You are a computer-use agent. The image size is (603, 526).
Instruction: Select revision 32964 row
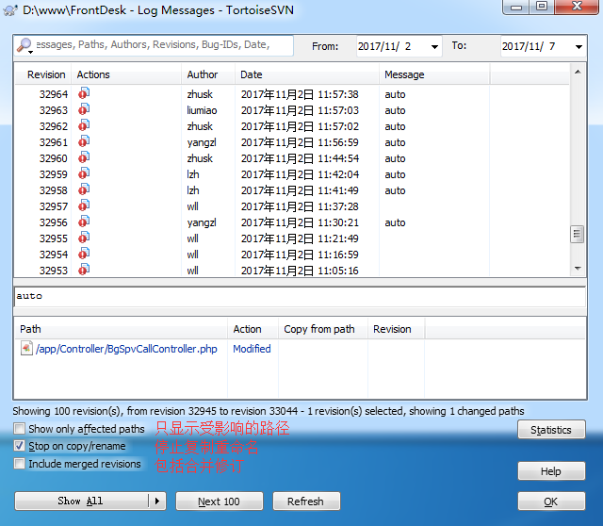[291, 94]
